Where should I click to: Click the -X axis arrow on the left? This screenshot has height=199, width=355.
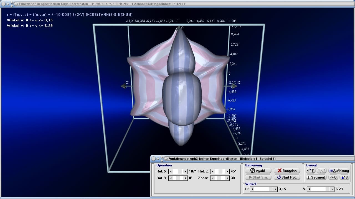(x=124, y=86)
